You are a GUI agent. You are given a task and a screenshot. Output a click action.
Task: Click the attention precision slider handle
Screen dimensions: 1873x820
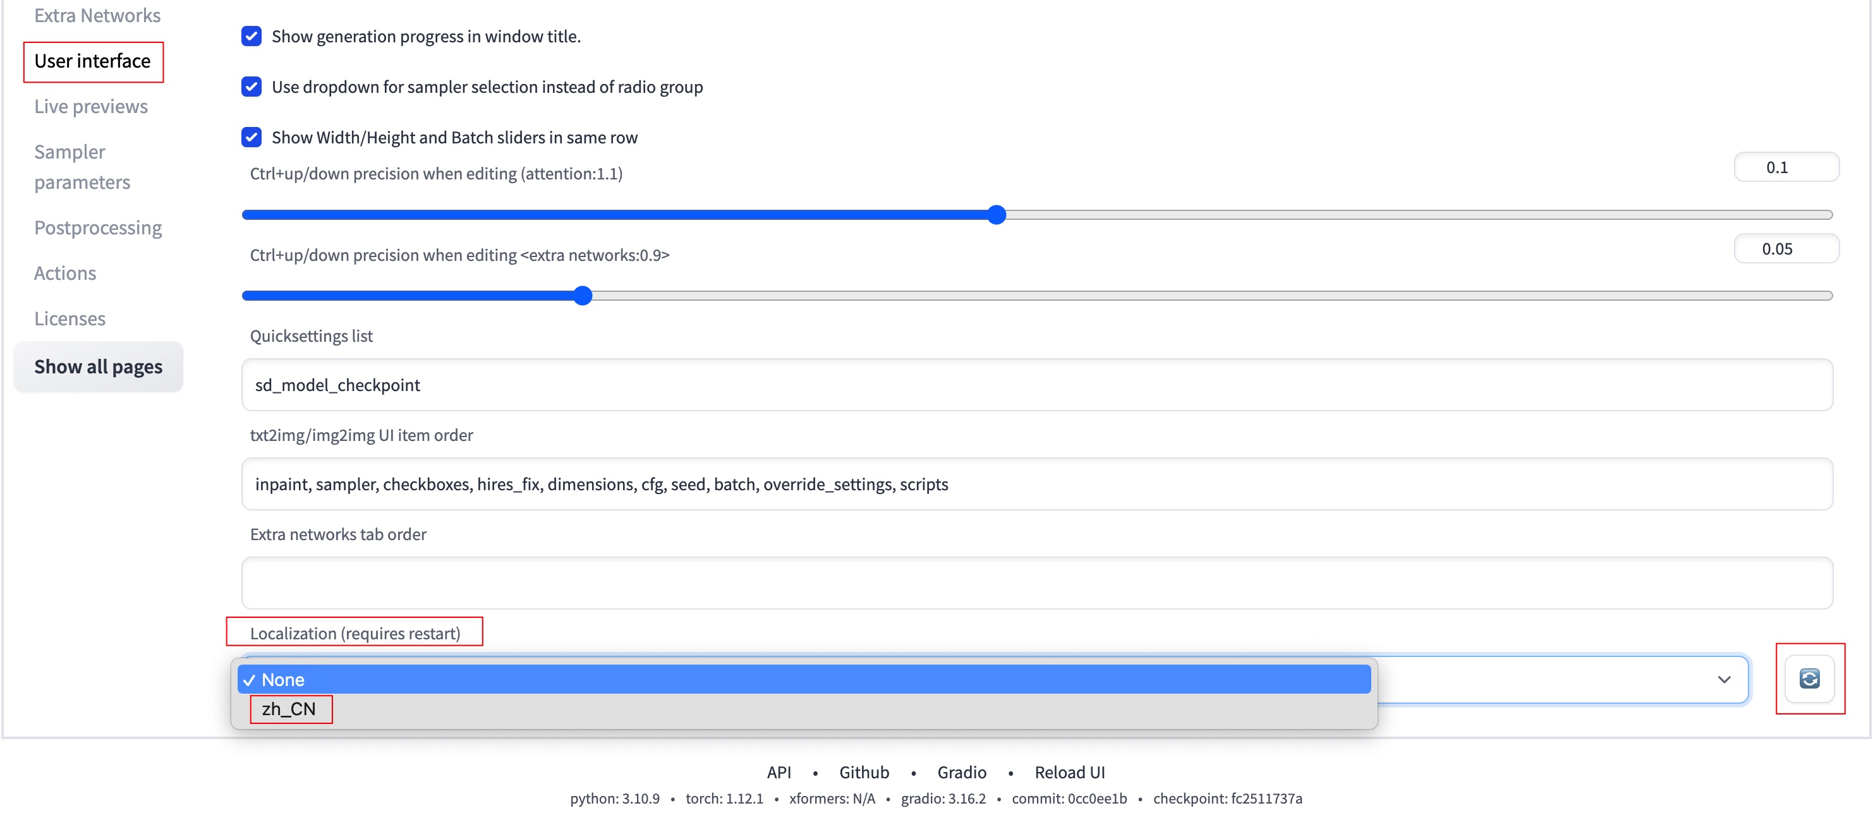pyautogui.click(x=996, y=214)
